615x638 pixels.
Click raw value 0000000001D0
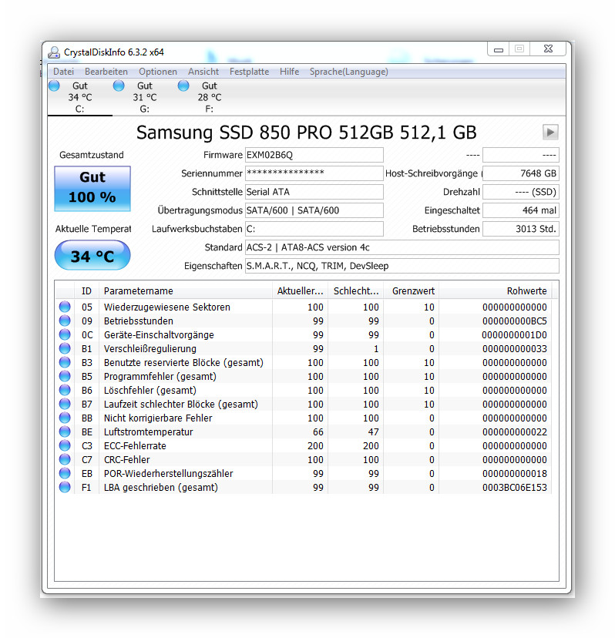515,335
